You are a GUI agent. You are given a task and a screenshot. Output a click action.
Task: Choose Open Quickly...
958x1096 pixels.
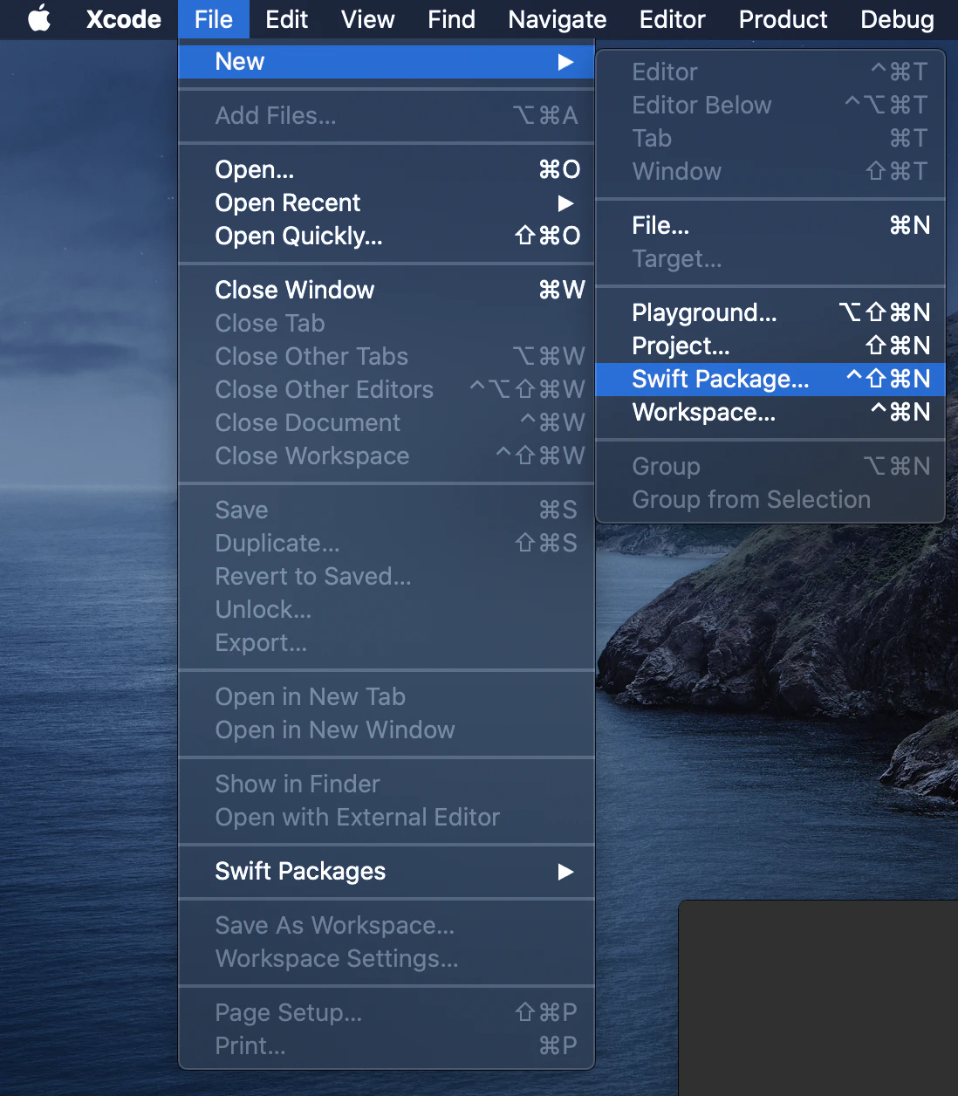click(387, 236)
